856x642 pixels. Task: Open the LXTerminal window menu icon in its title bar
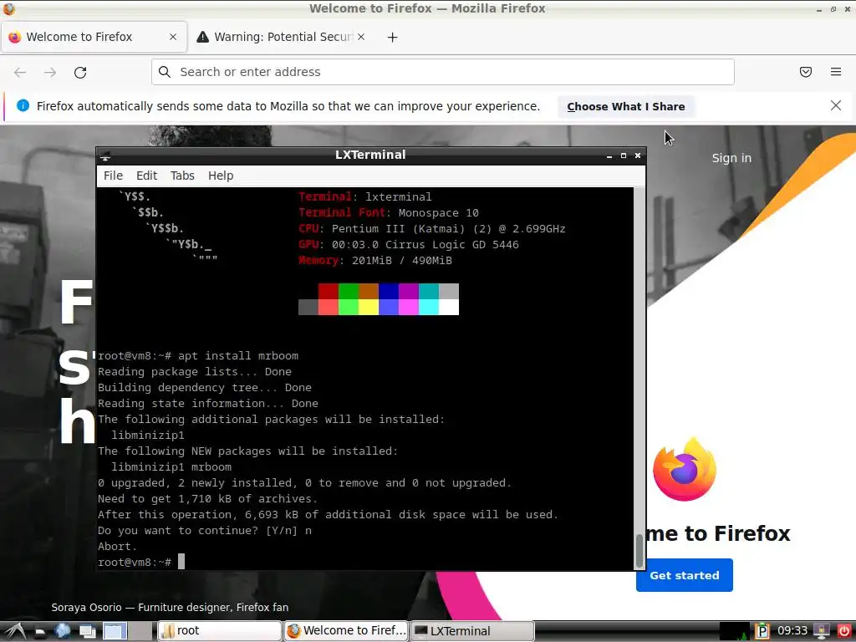105,156
